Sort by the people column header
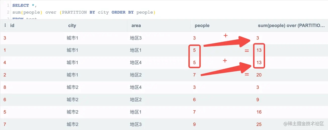Image resolution: width=328 pixels, height=130 pixels. (x=202, y=25)
